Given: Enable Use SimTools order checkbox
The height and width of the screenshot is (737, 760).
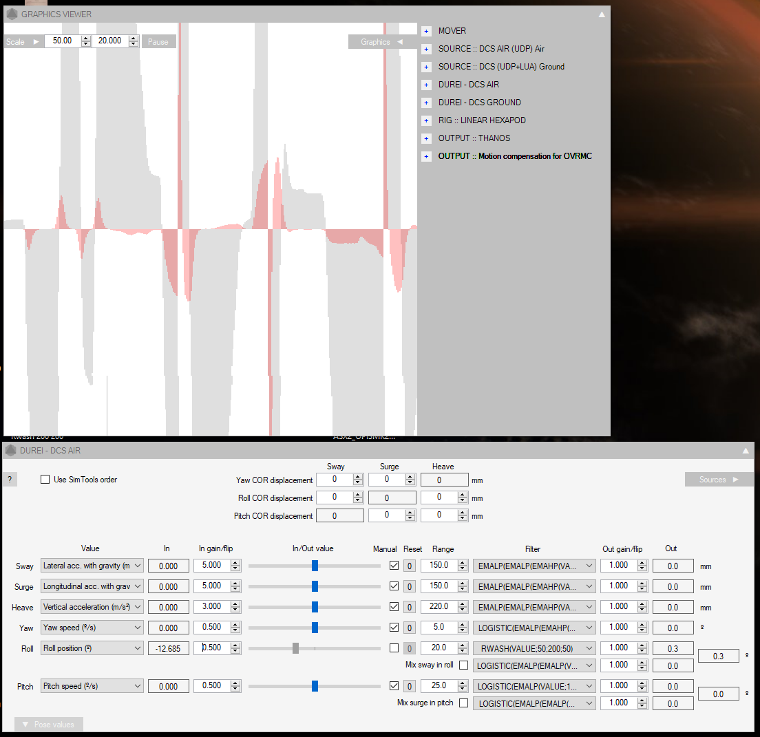Looking at the screenshot, I should click(45, 480).
